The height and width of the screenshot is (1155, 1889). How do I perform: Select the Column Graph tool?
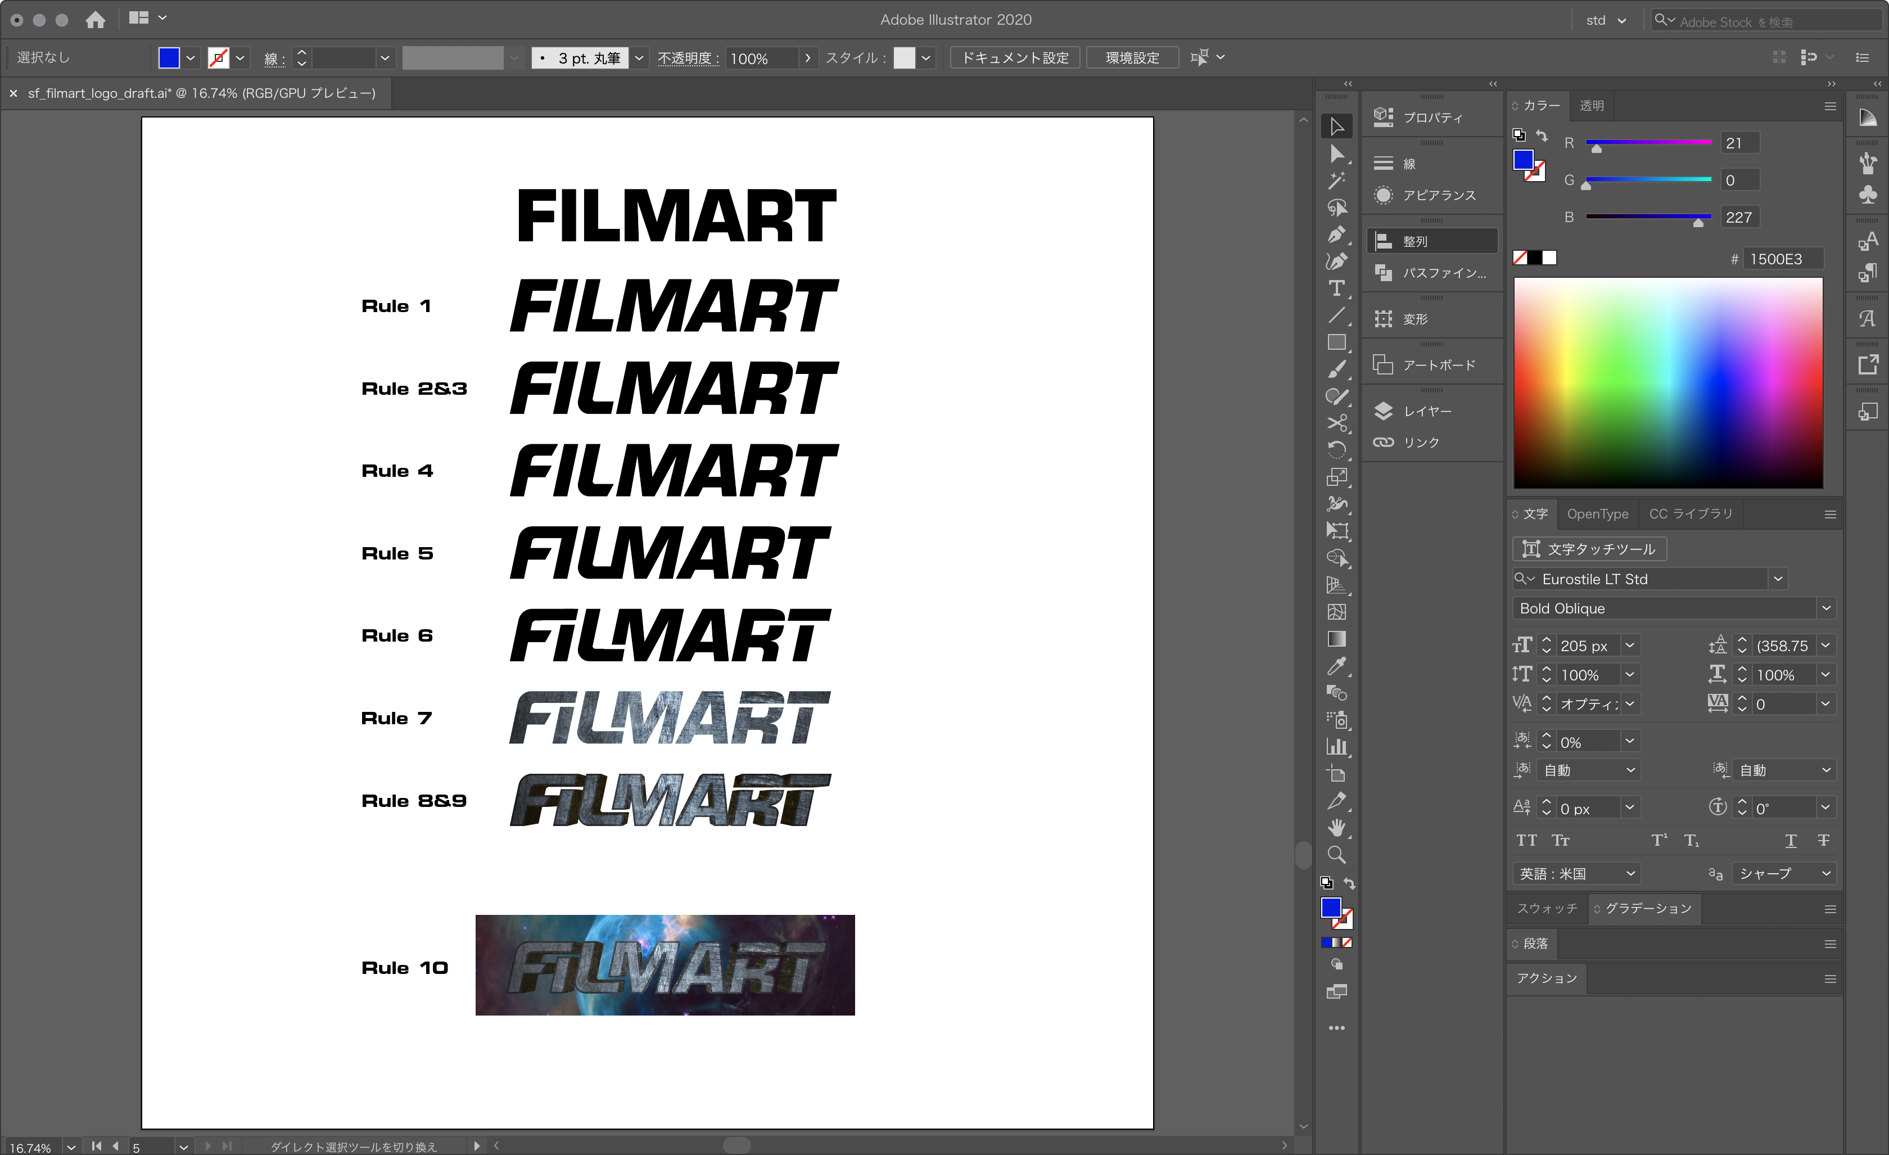click(x=1336, y=746)
